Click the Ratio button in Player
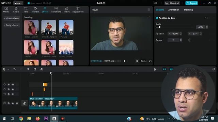 [143, 61]
